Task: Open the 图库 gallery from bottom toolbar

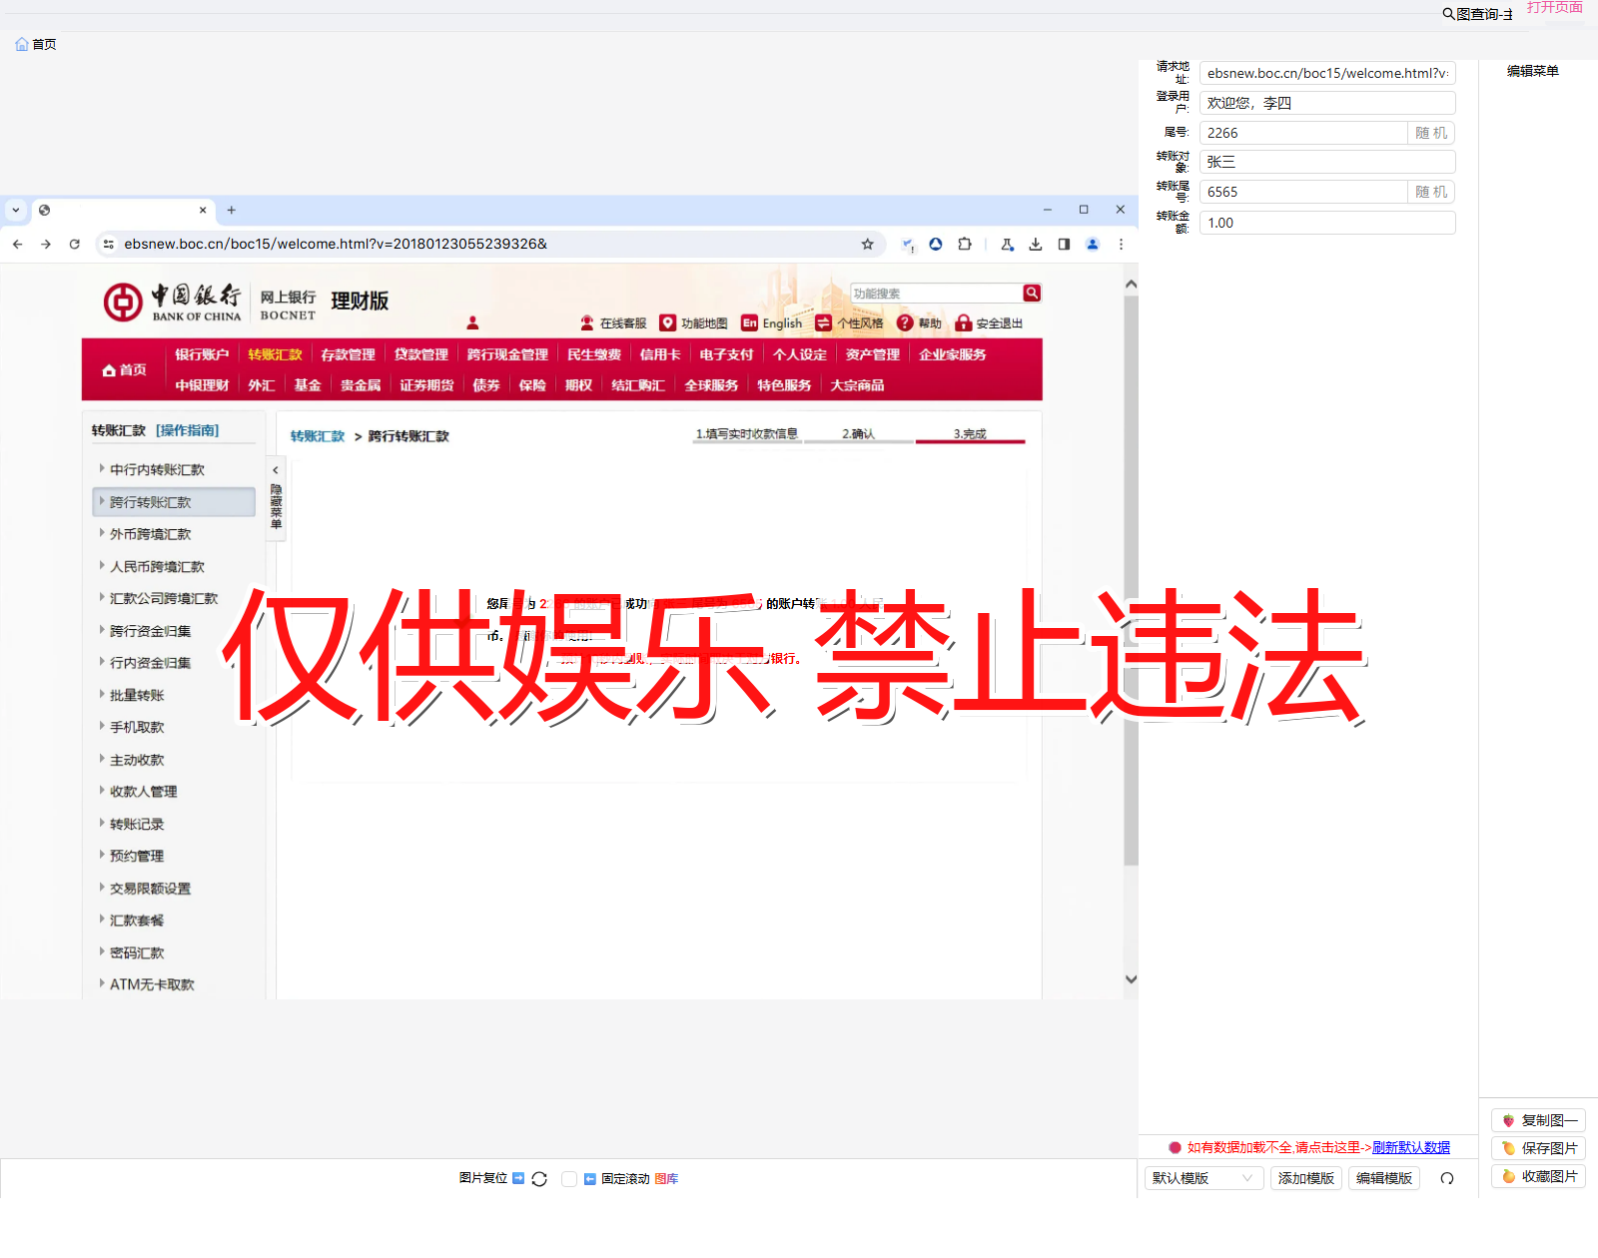Action: [667, 1178]
